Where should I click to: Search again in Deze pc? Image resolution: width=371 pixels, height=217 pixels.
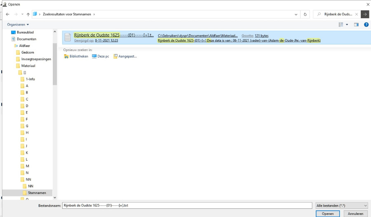101,56
